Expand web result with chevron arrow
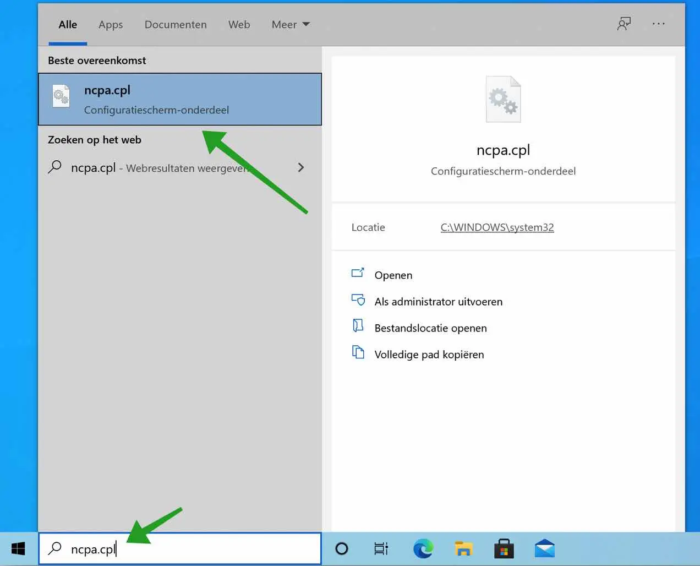The image size is (700, 566). tap(300, 167)
